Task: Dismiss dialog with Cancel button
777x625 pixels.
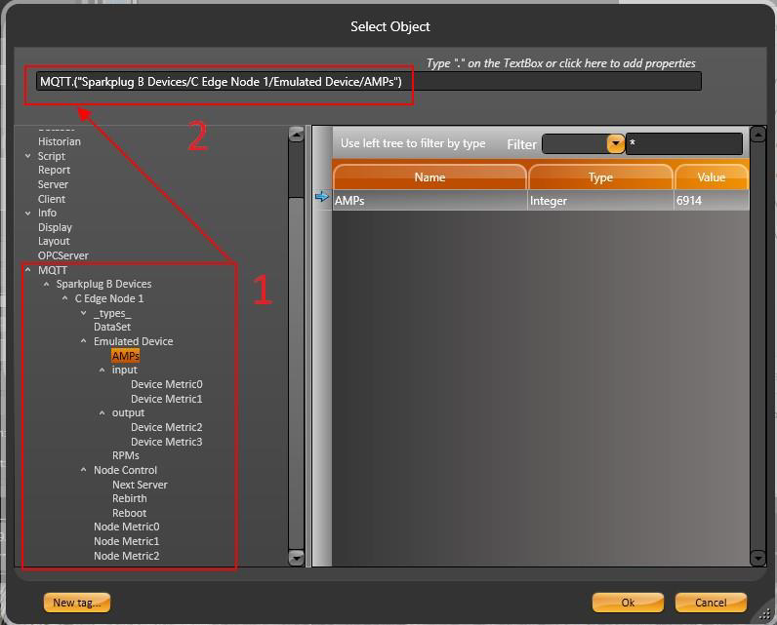Action: (x=711, y=603)
